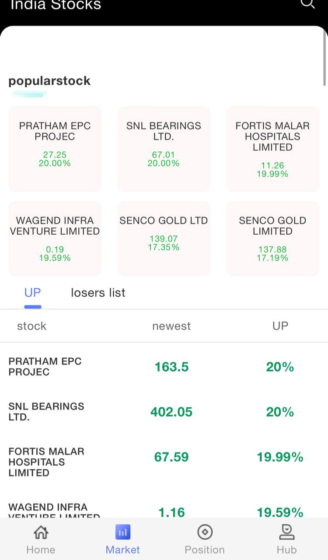328x560 pixels.
Task: Open the Home tab icon
Action: pos(41,532)
